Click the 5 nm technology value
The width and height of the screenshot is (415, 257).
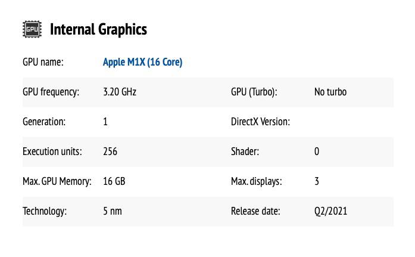coord(113,212)
